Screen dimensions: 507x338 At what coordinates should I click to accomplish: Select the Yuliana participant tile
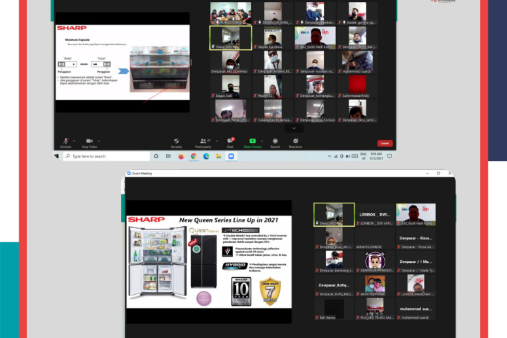click(273, 111)
